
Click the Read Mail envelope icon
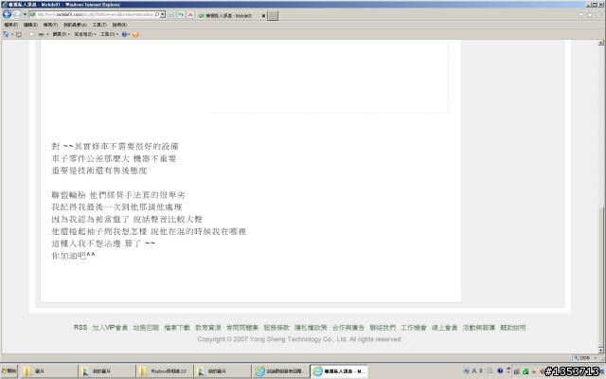pyautogui.click(x=31, y=34)
